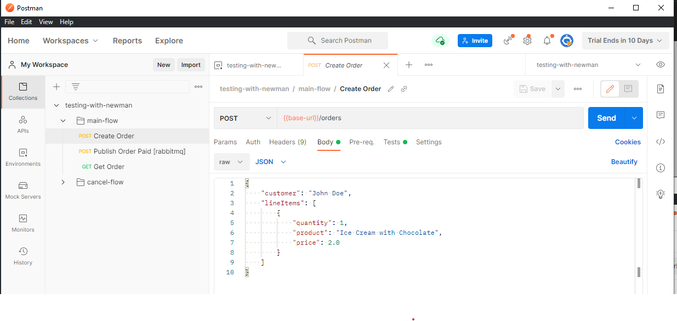This screenshot has width=677, height=321.
Task: Open the notifications bell
Action: (x=547, y=41)
